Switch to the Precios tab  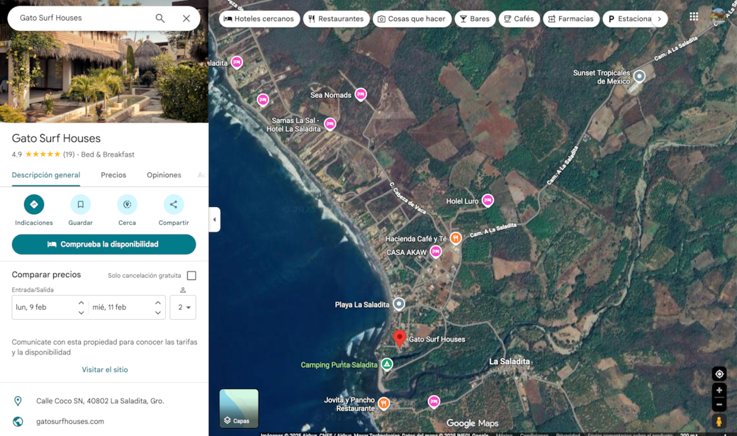point(113,175)
